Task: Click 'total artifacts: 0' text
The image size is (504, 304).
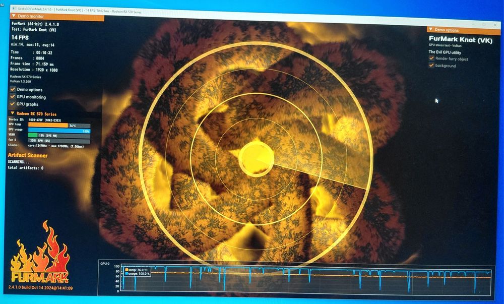Action: (26, 167)
